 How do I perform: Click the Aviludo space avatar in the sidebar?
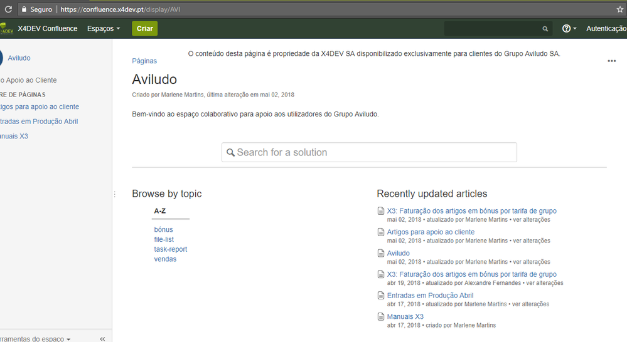[1, 58]
